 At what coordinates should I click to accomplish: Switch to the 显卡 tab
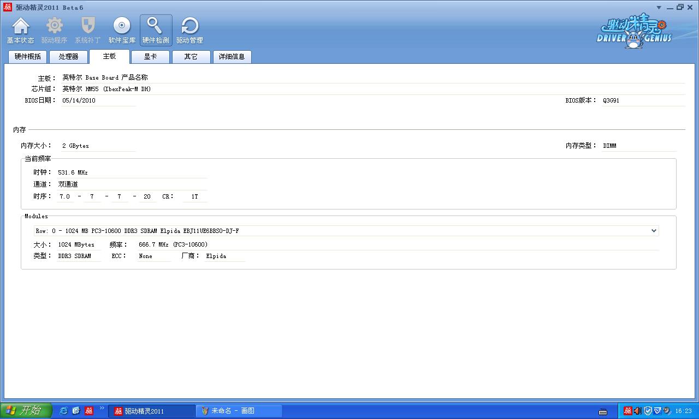(151, 57)
